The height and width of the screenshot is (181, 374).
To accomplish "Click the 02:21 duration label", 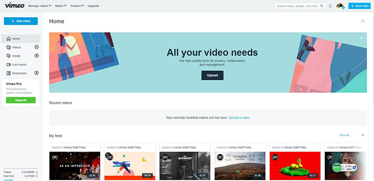I will (313, 175).
